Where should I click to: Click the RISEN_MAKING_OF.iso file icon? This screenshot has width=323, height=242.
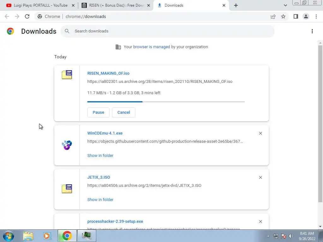tap(67, 75)
